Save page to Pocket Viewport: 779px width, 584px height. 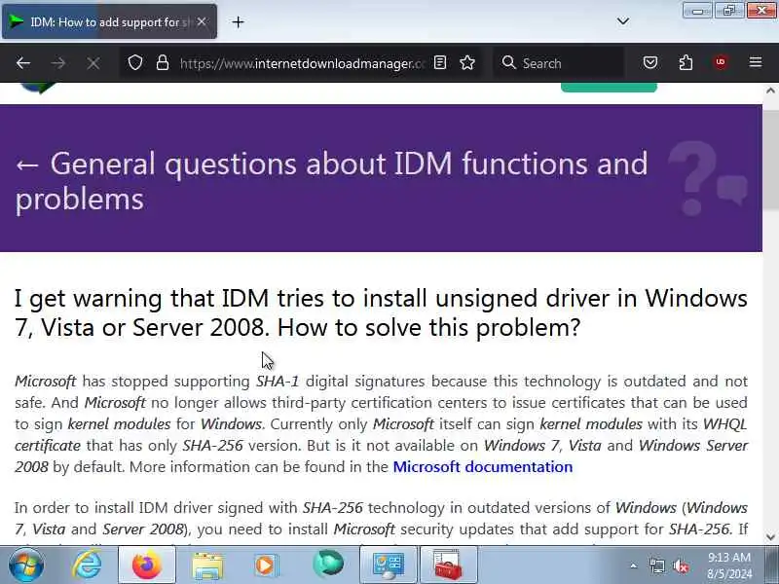(650, 63)
